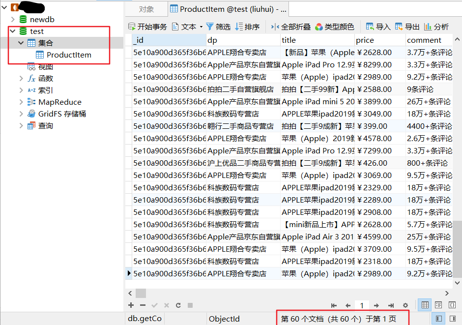Screen dimensions: 462x325
Task: Expand the MapReduce node
Action: 21,102
